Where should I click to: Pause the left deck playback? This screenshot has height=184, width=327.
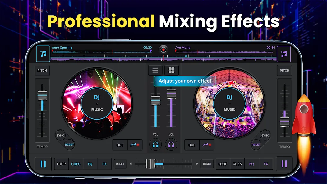(43, 164)
